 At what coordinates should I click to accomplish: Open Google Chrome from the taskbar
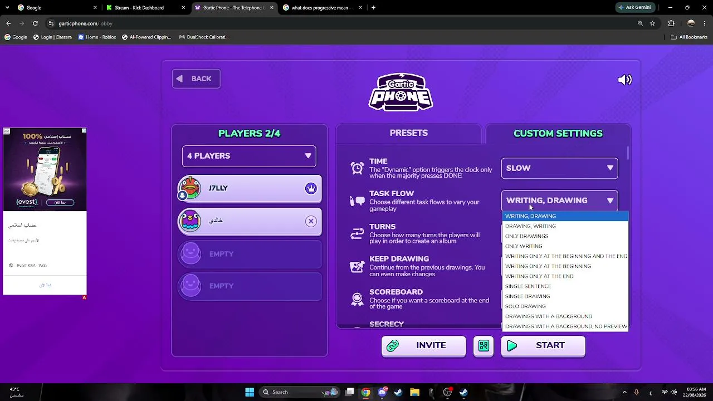click(365, 392)
